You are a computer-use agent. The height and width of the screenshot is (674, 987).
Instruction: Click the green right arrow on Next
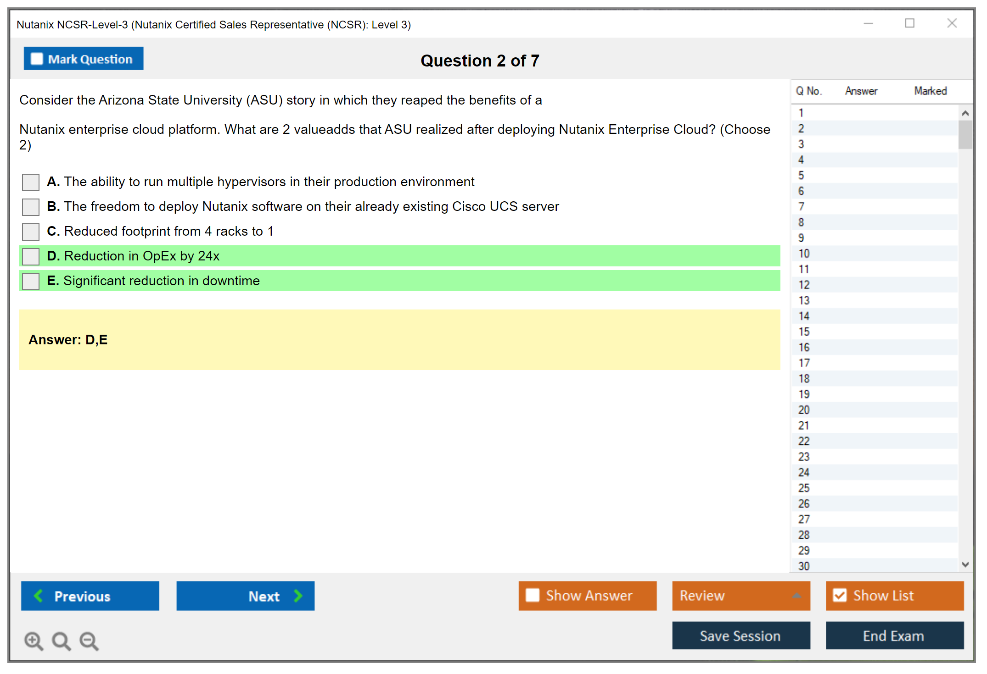click(298, 596)
